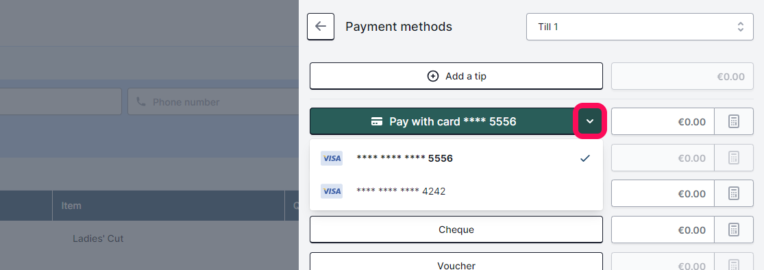The width and height of the screenshot is (764, 270).
Task: Open calculator for the card payment amount
Action: (734, 121)
